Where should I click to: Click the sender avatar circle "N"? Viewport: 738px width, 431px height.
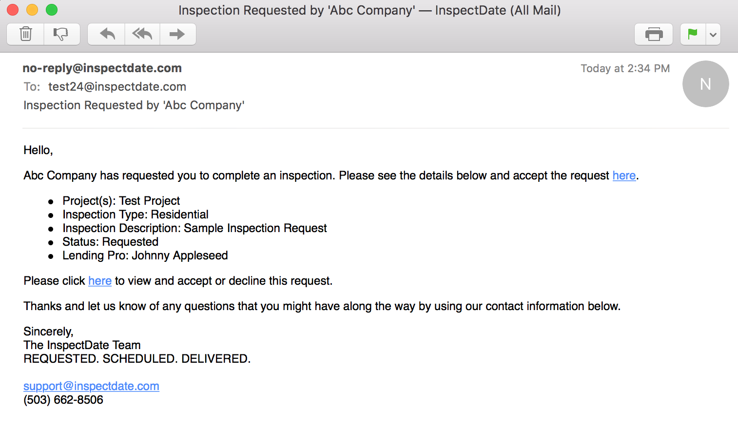705,84
